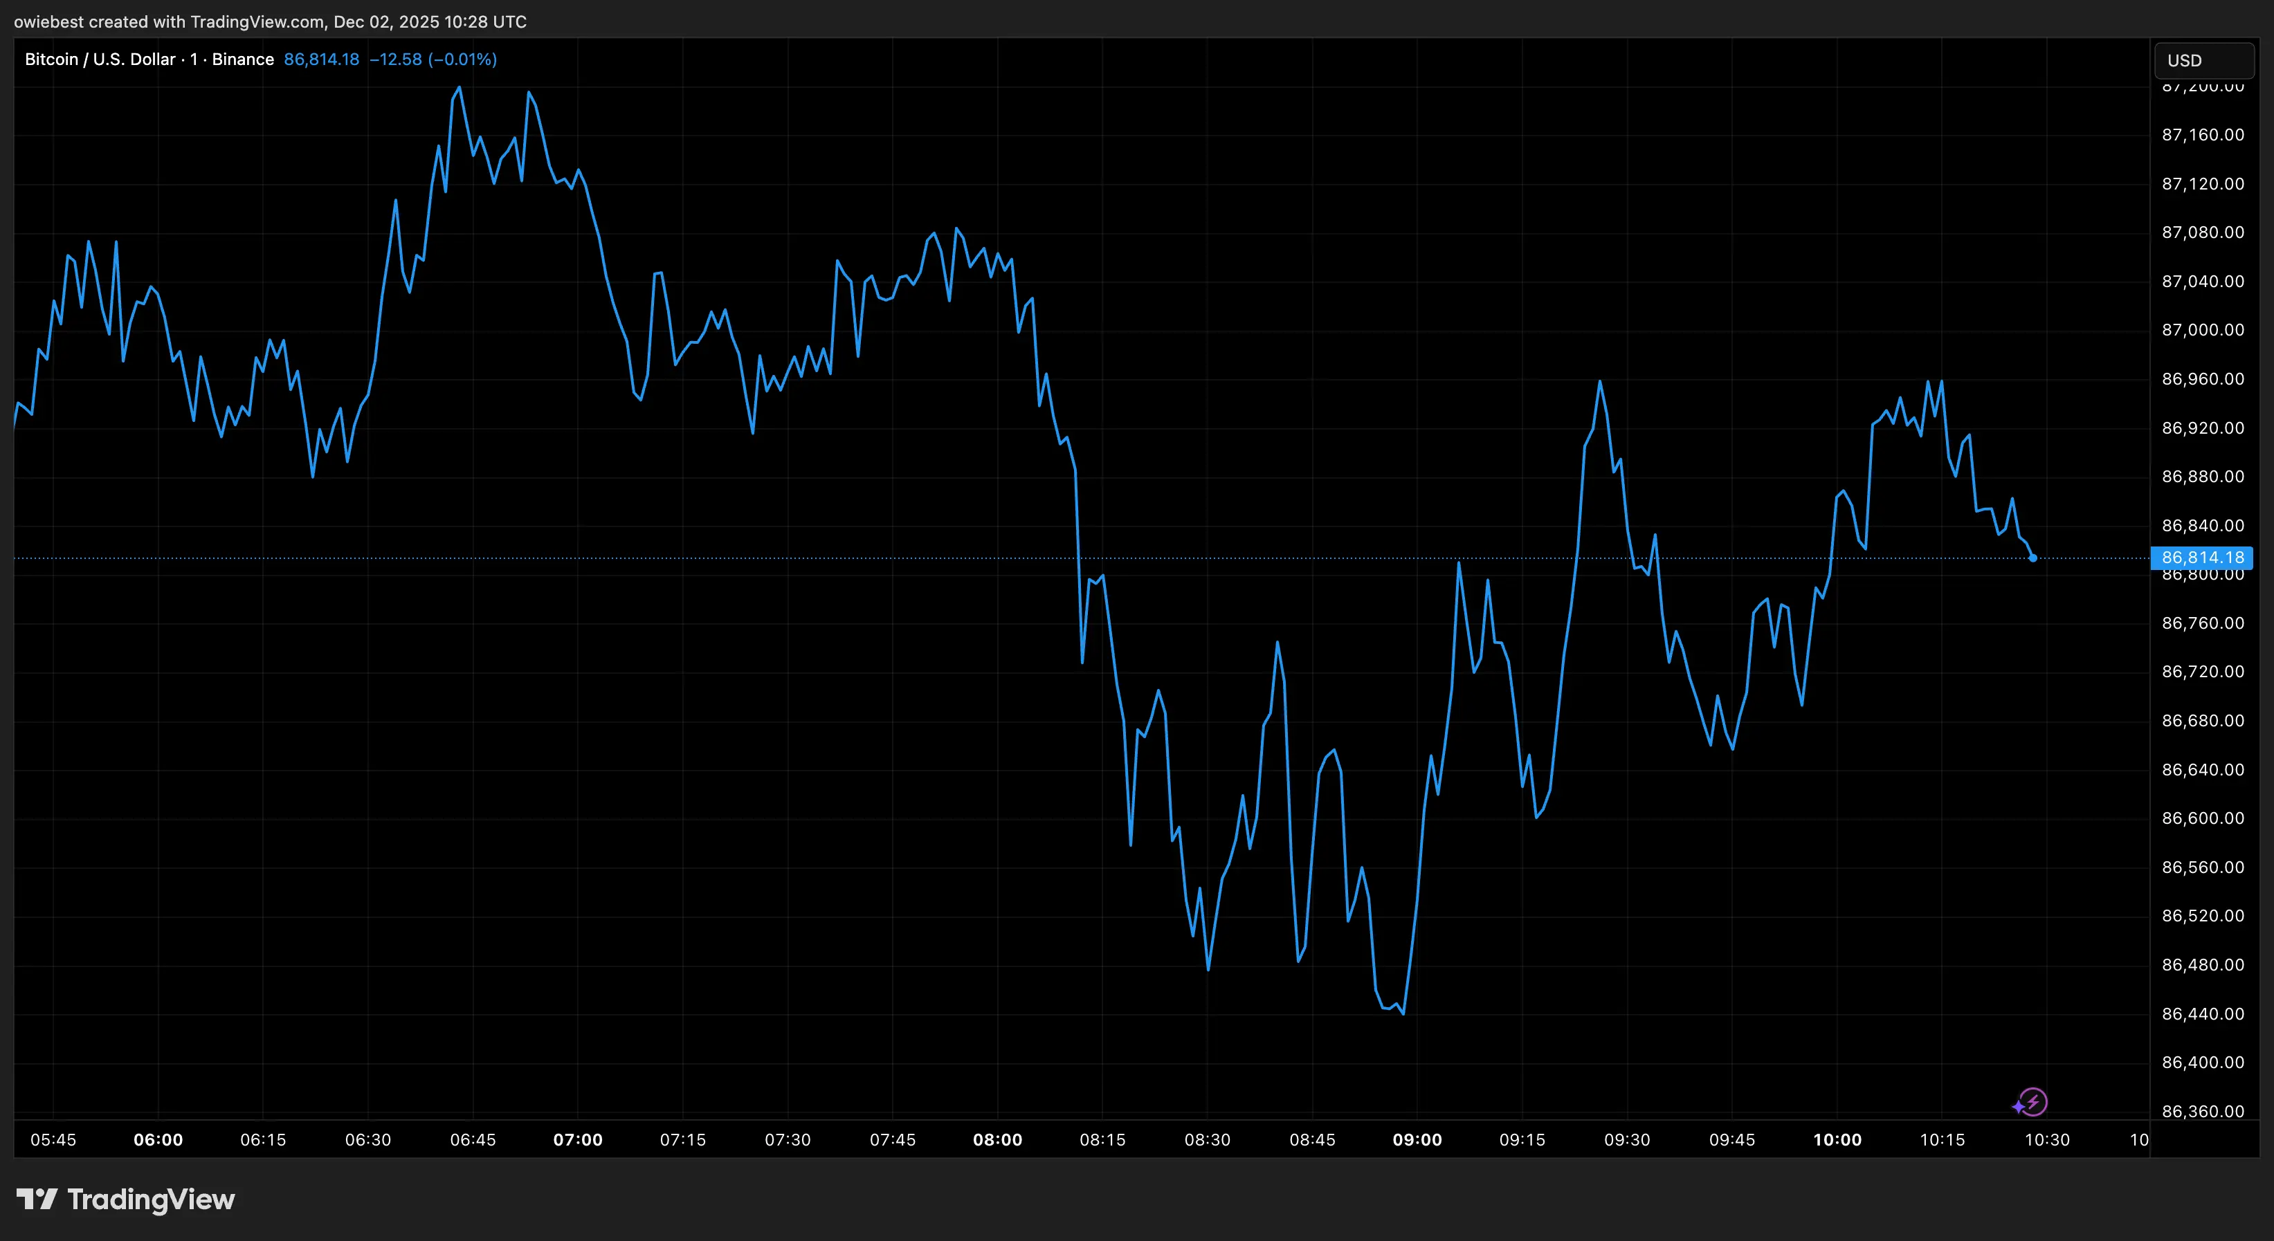This screenshot has width=2274, height=1241.
Task: Click the highlighted 86,814.18 price label
Action: pos(2201,558)
